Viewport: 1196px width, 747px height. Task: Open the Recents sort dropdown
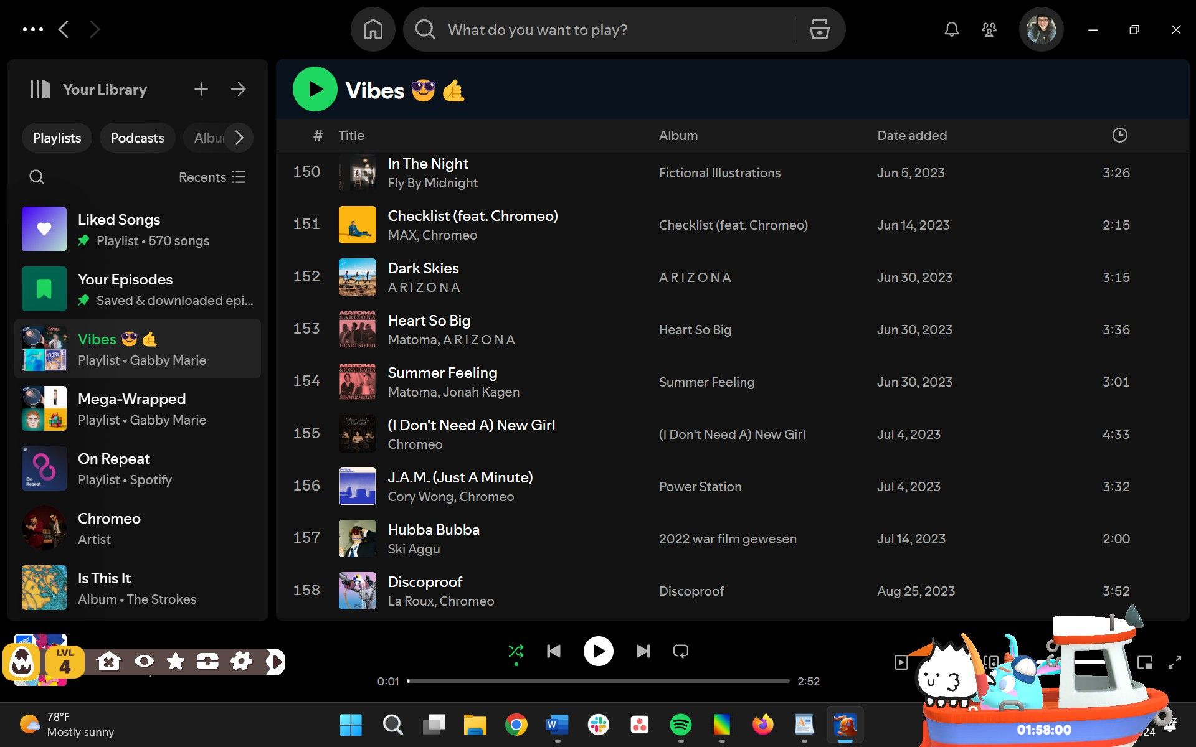[212, 177]
